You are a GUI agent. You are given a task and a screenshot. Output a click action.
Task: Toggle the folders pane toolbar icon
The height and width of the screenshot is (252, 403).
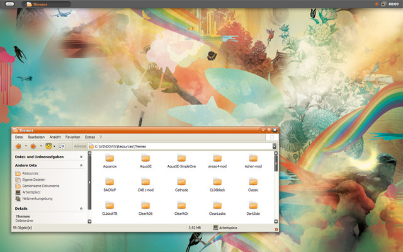coord(62,146)
